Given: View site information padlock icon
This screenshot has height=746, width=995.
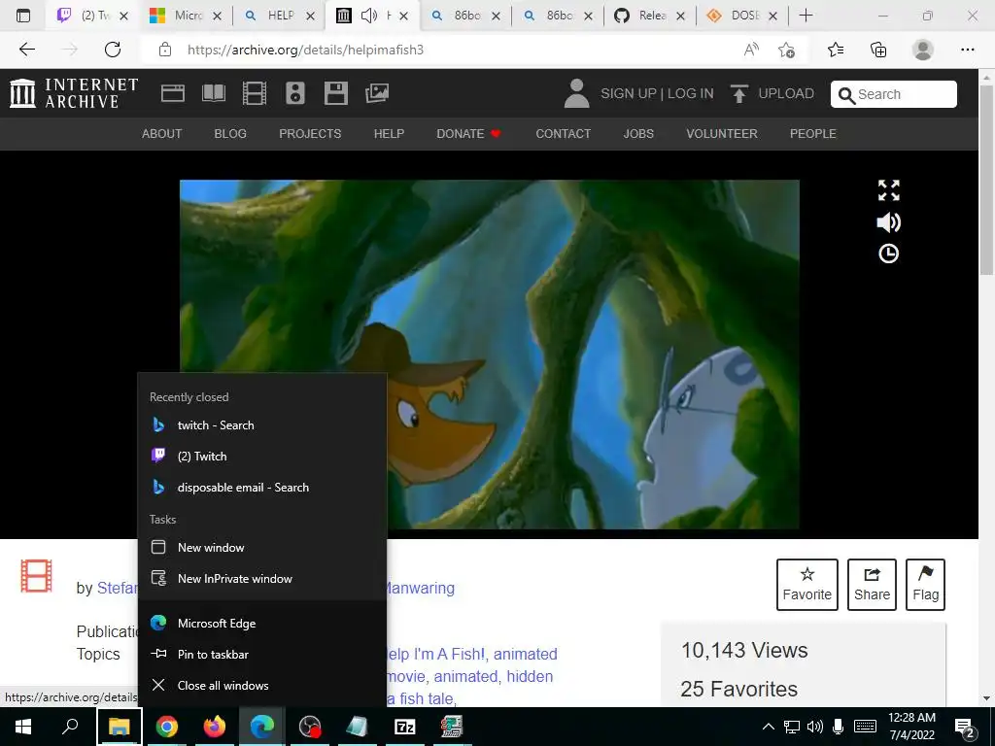Looking at the screenshot, I should (x=165, y=50).
